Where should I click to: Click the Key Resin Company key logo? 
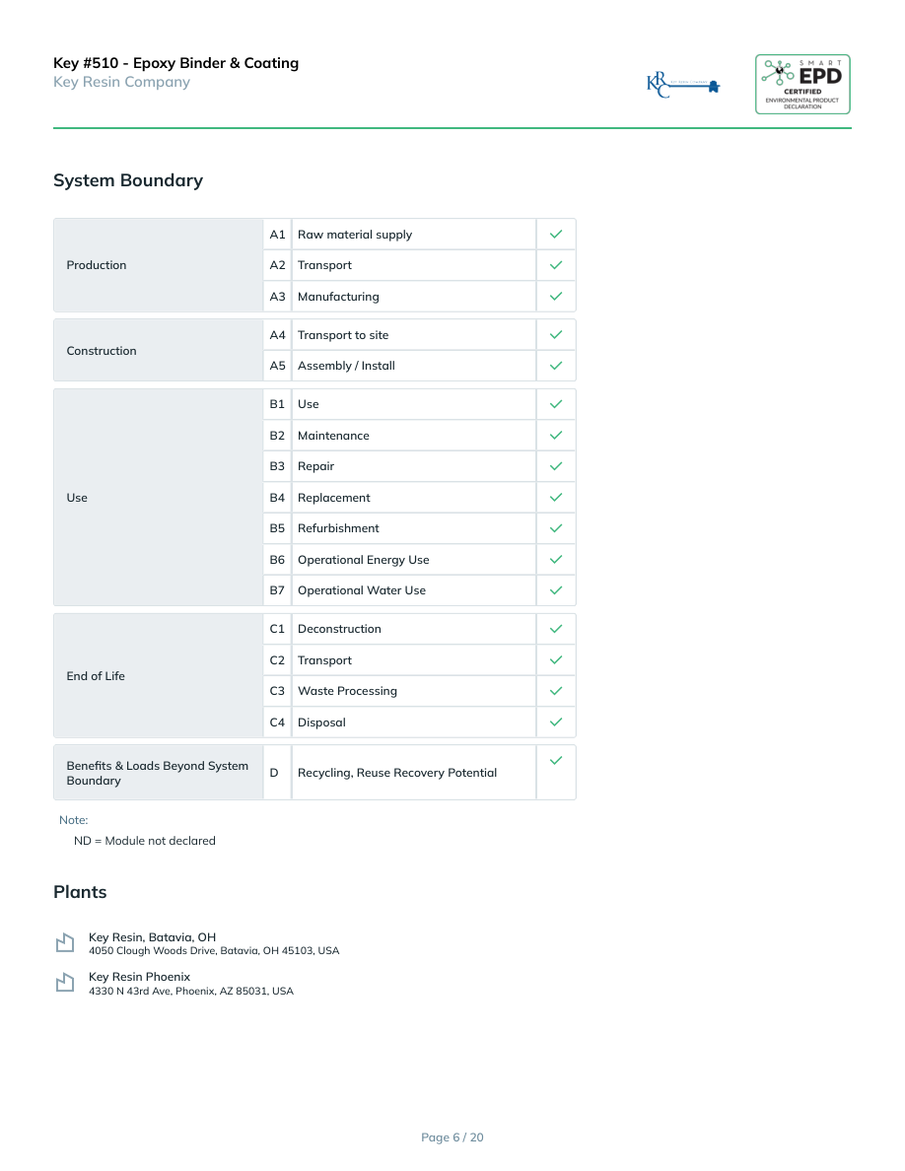pyautogui.click(x=683, y=85)
